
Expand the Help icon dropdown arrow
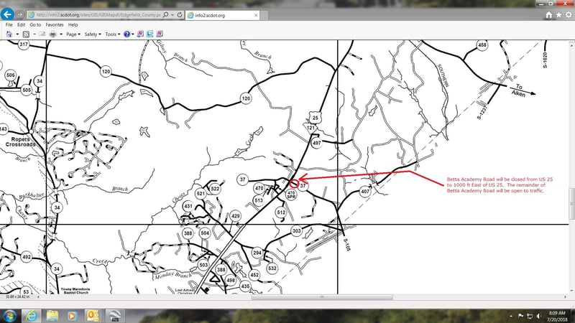pyautogui.click(x=133, y=34)
